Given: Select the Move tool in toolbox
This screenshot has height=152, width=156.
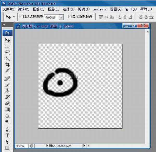Looking at the screenshot, I should [x=8, y=40].
